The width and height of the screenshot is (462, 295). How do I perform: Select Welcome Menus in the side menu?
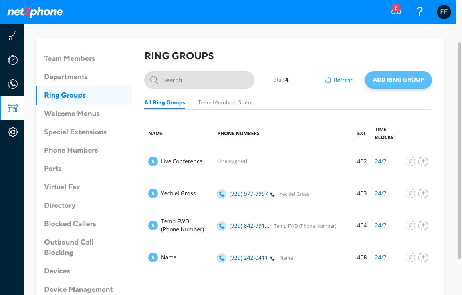point(72,114)
